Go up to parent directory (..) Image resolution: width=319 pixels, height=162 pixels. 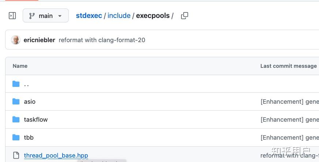[26, 84]
